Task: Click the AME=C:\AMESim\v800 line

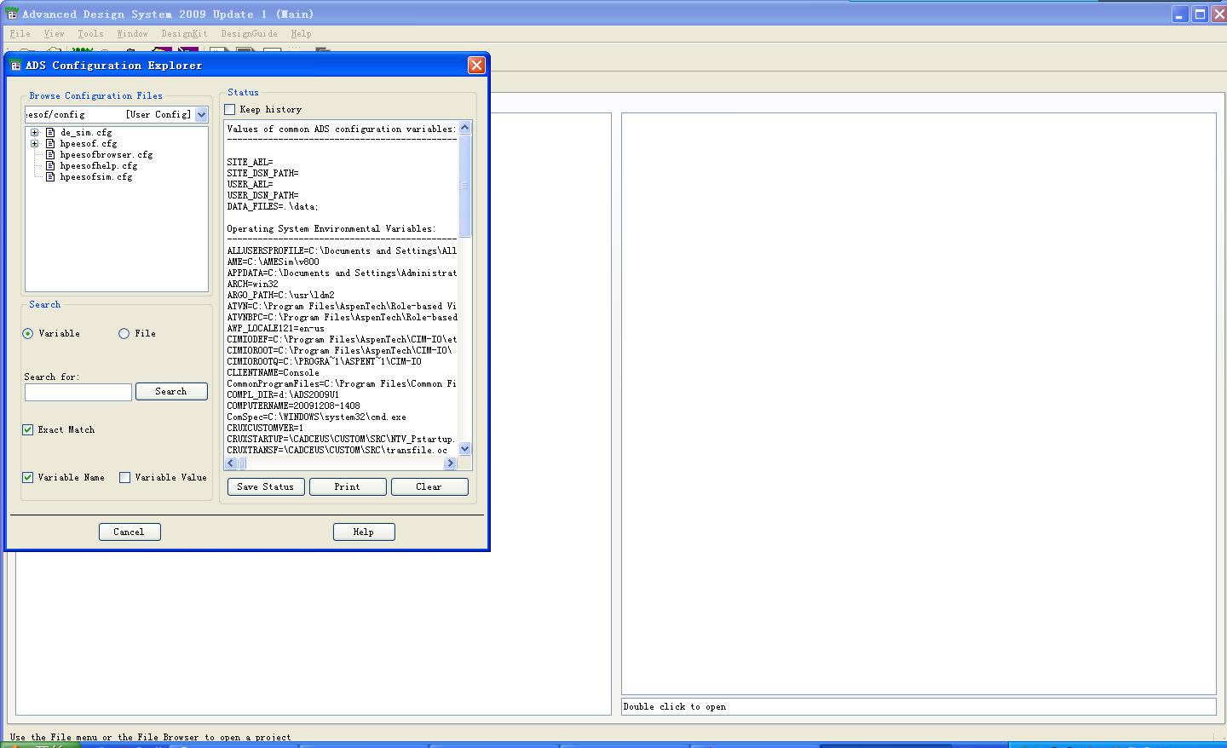Action: point(273,262)
